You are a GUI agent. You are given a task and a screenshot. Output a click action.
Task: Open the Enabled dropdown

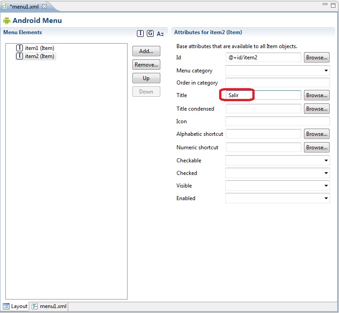[x=277, y=198]
